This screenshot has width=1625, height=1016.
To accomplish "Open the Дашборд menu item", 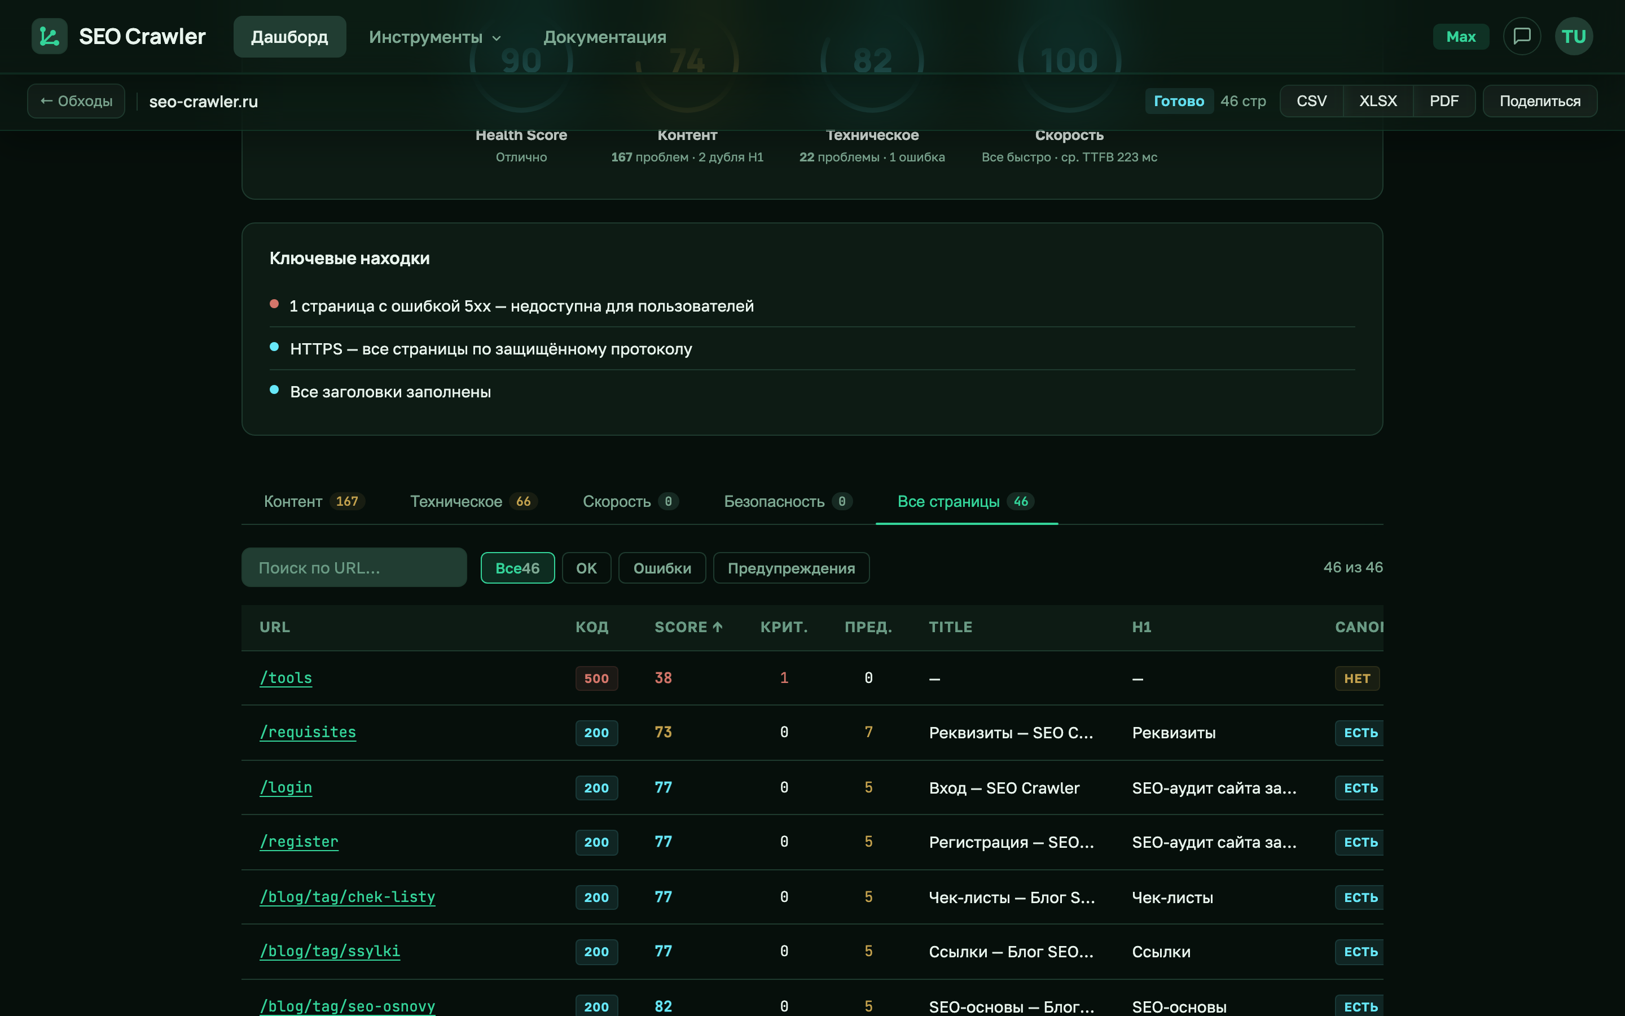I will click(289, 37).
